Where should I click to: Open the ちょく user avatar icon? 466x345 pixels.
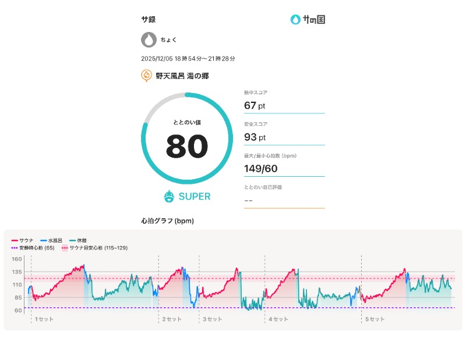pos(149,40)
